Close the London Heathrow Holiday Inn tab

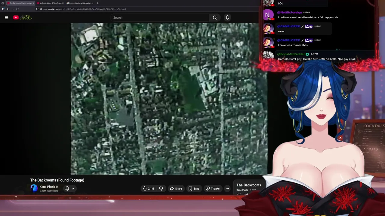(x=93, y=3)
